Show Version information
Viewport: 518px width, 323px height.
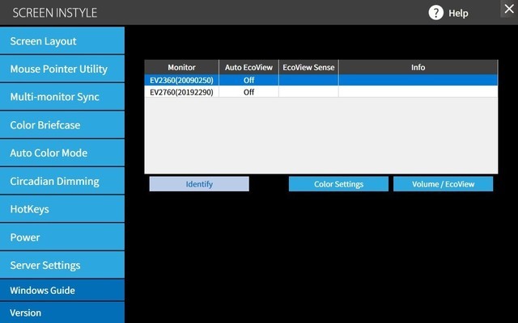[x=62, y=313]
